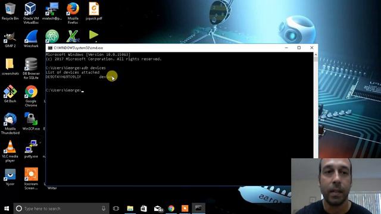Launch putty.exe from the desktop
The image size is (381, 214).
(31, 149)
